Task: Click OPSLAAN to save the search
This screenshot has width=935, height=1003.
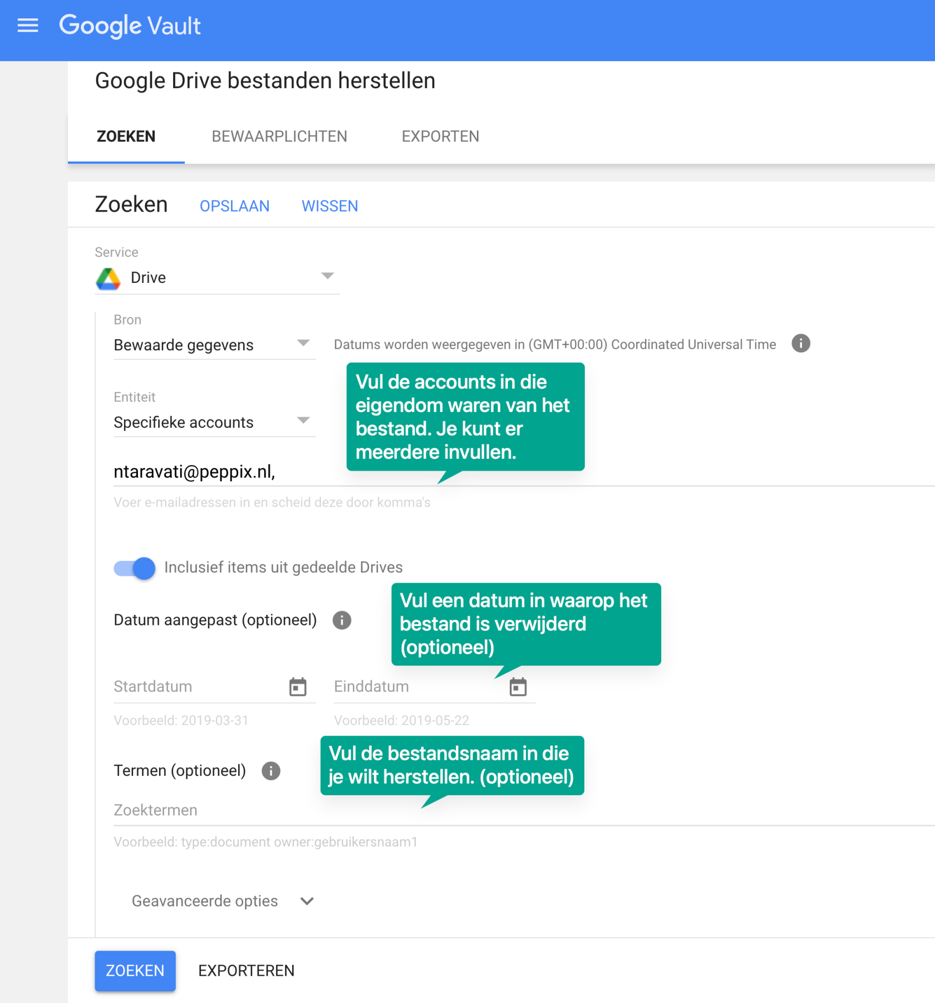Action: point(234,206)
